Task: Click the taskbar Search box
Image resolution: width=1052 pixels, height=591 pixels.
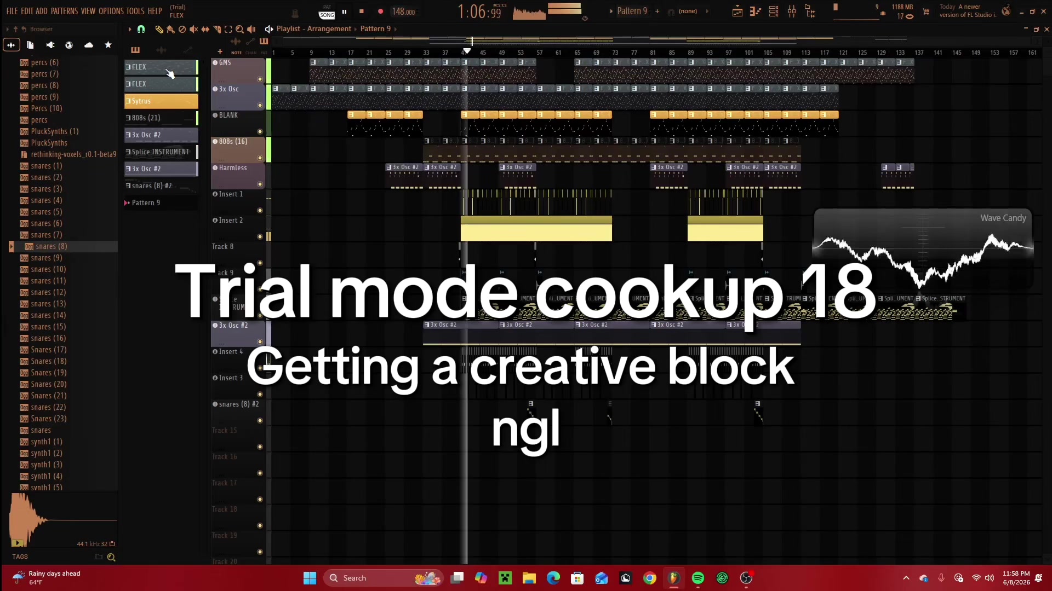Action: (x=383, y=578)
